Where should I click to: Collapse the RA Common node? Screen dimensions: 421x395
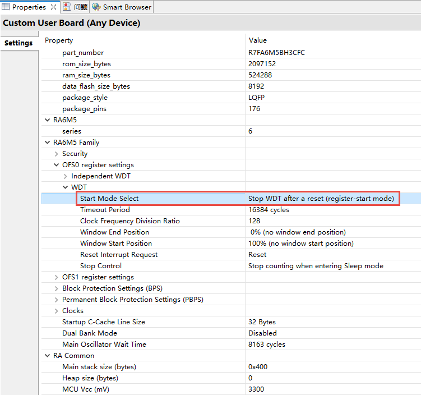pyautogui.click(x=48, y=356)
